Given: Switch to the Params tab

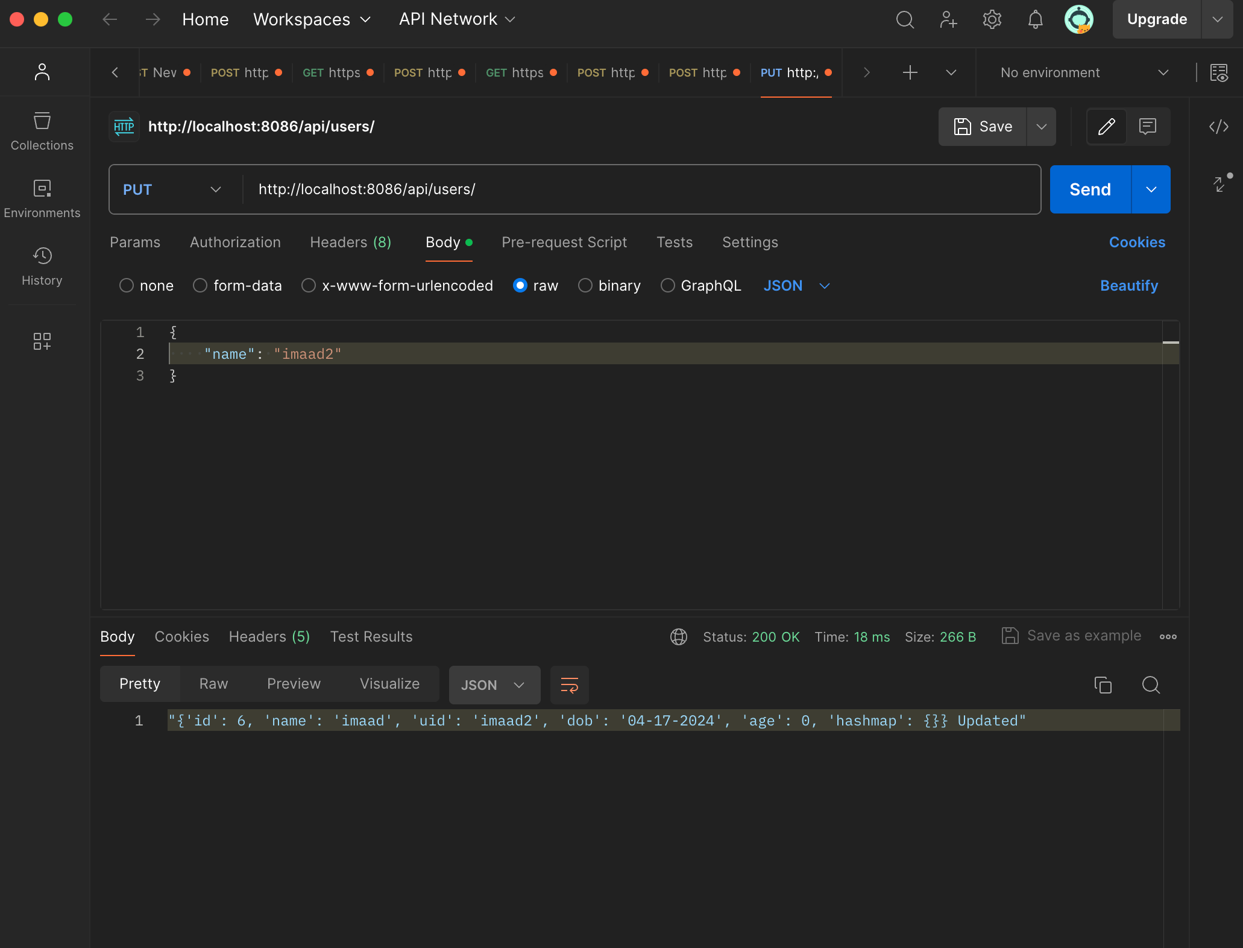Looking at the screenshot, I should [x=135, y=242].
